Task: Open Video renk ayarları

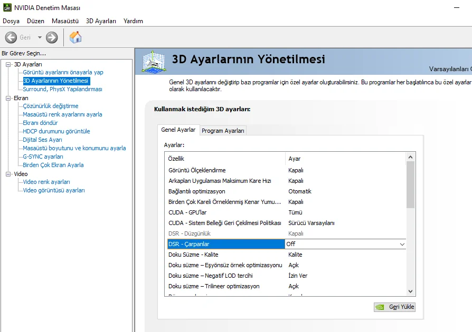Action: [46, 182]
